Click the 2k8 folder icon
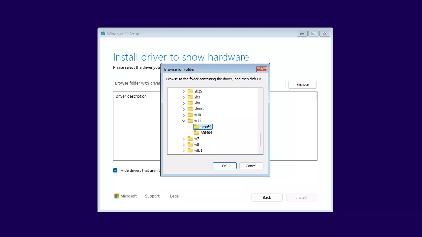The image size is (422, 237). pos(190,103)
